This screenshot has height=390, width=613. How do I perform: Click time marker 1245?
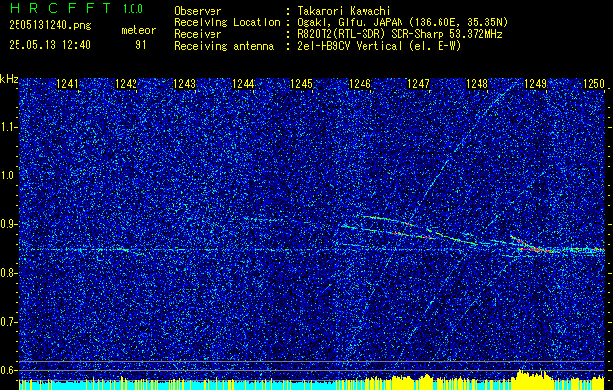click(302, 83)
